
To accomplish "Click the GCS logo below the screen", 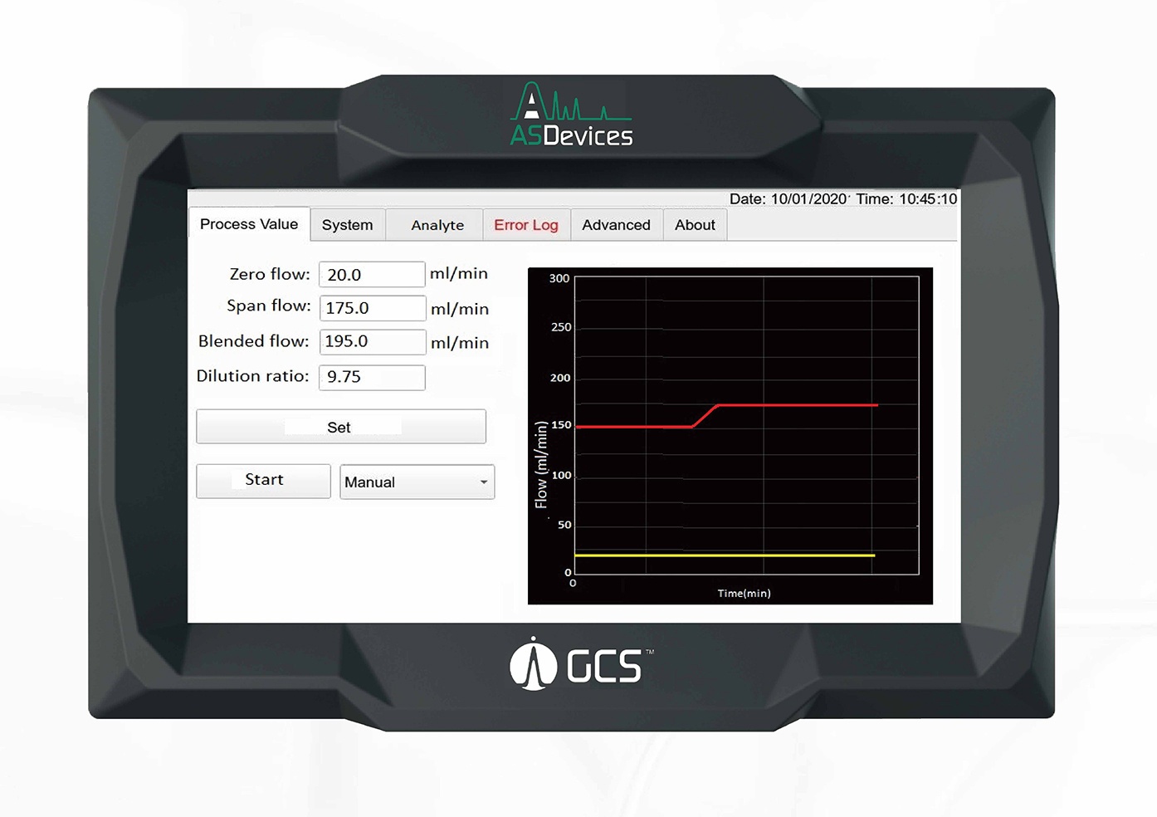I will 581,665.
